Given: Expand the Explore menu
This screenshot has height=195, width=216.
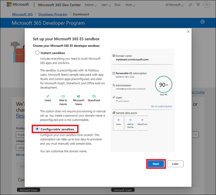Looking at the screenshot, I should click(91, 5).
